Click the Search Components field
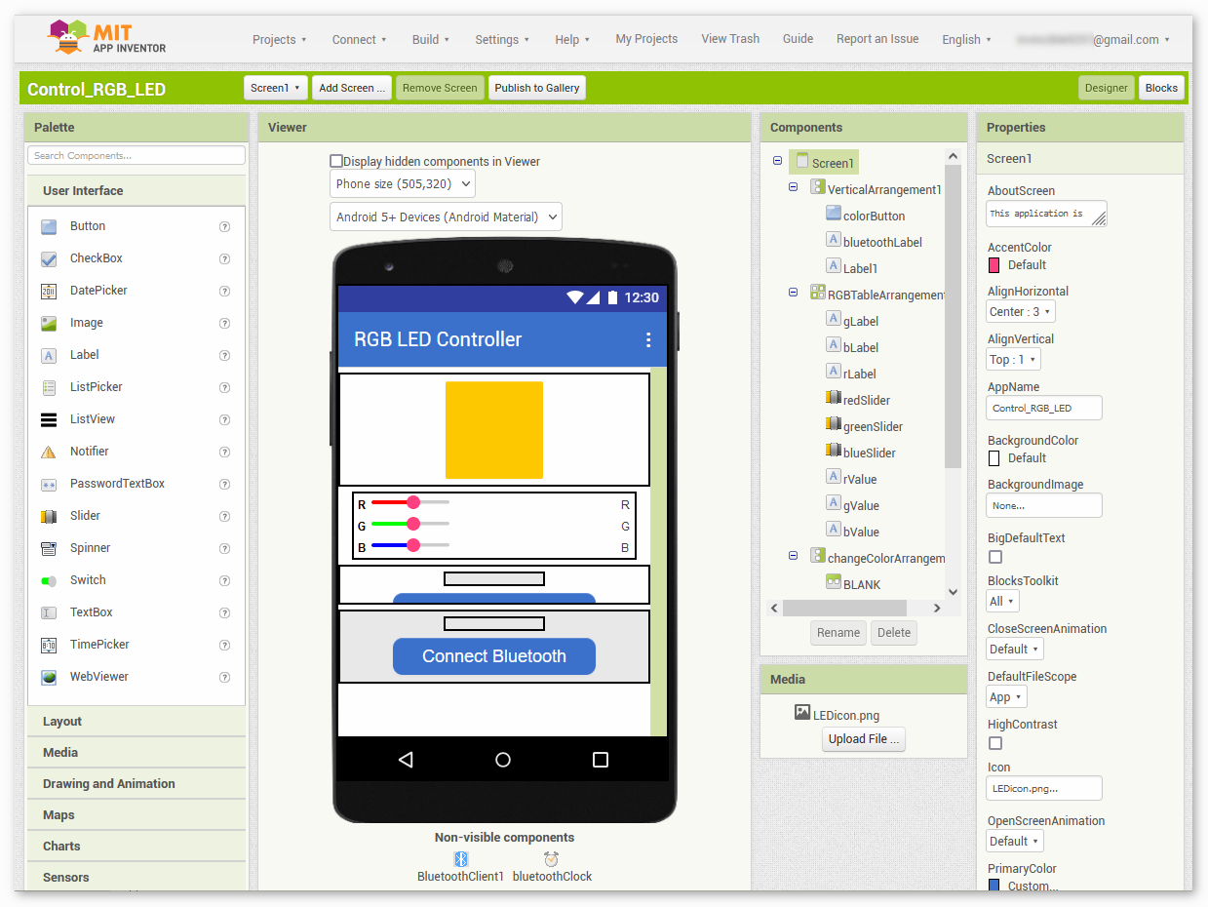The width and height of the screenshot is (1208, 907). coord(136,155)
